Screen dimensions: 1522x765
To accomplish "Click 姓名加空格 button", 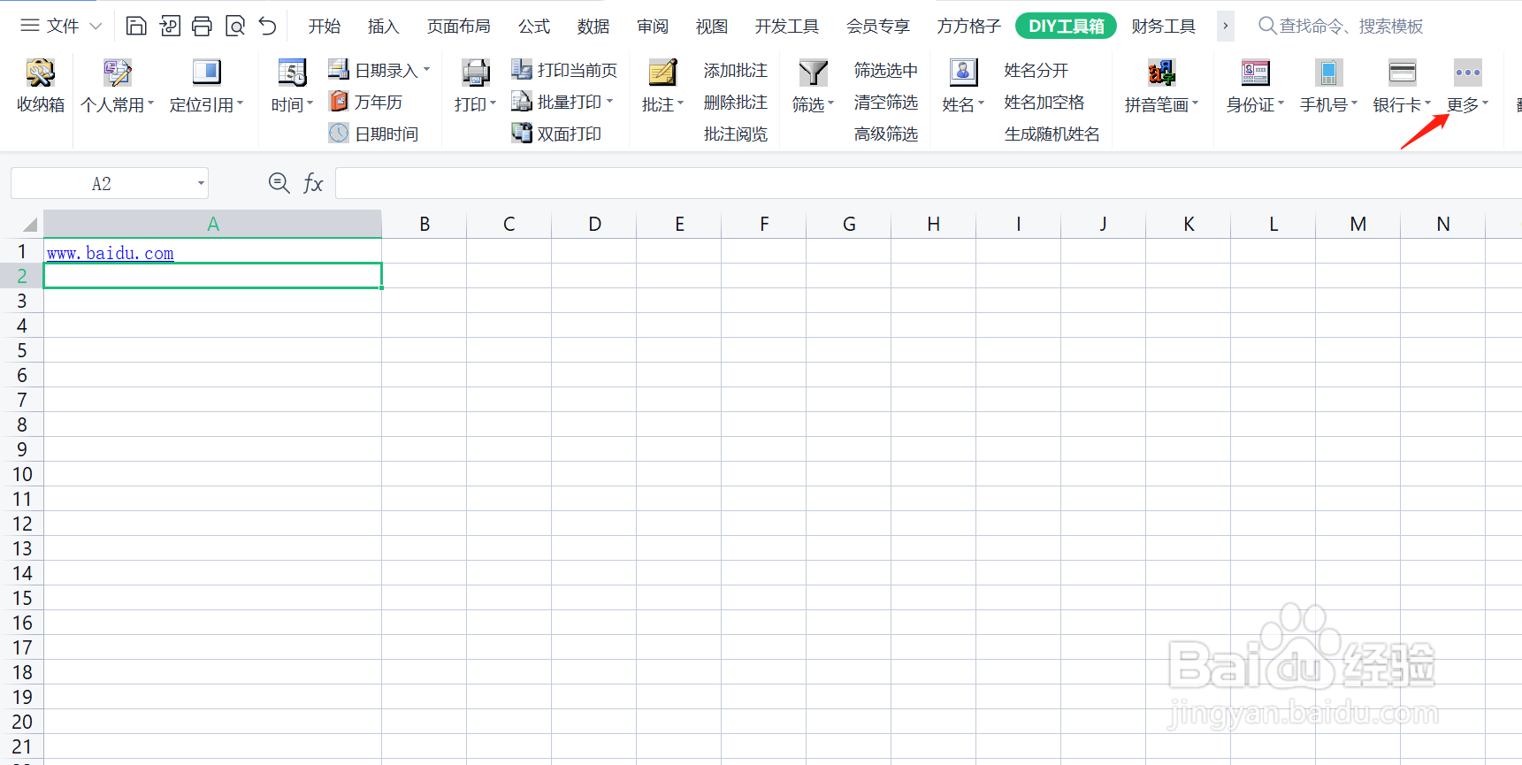I will point(1044,102).
